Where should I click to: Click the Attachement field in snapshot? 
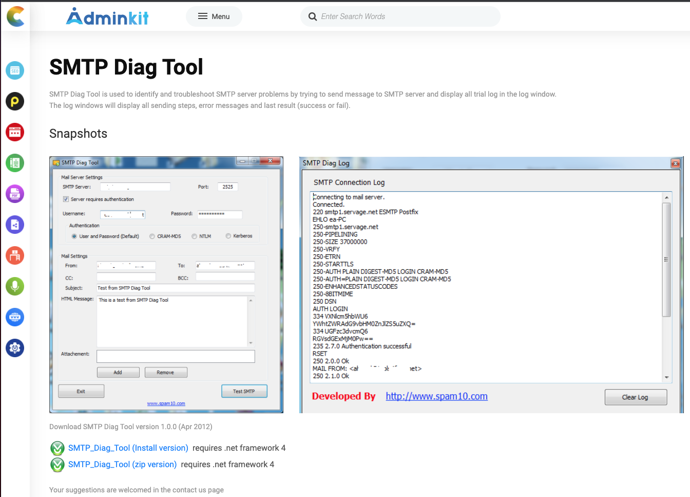tap(176, 356)
